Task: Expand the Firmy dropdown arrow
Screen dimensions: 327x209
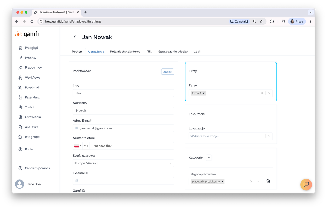Action: 269,93
